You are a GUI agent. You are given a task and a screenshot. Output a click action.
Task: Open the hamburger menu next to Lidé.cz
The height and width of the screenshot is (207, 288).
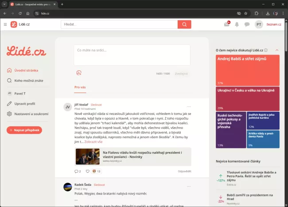click(x=5, y=24)
